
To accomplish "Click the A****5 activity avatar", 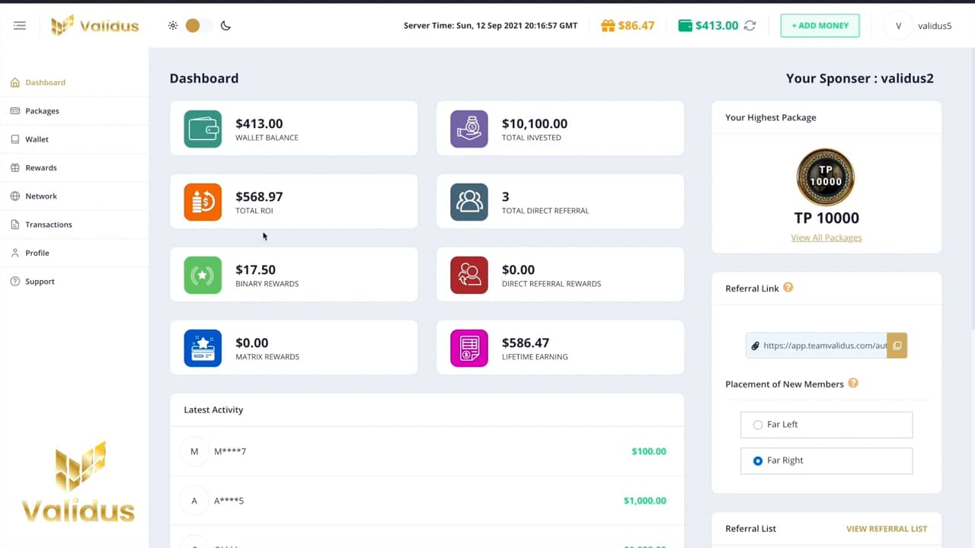I will point(194,501).
